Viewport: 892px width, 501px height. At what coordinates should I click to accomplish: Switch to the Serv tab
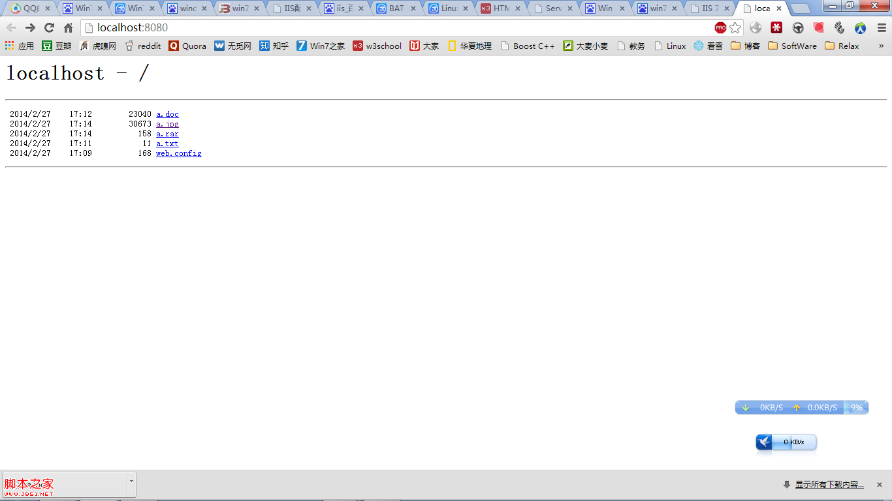[552, 8]
